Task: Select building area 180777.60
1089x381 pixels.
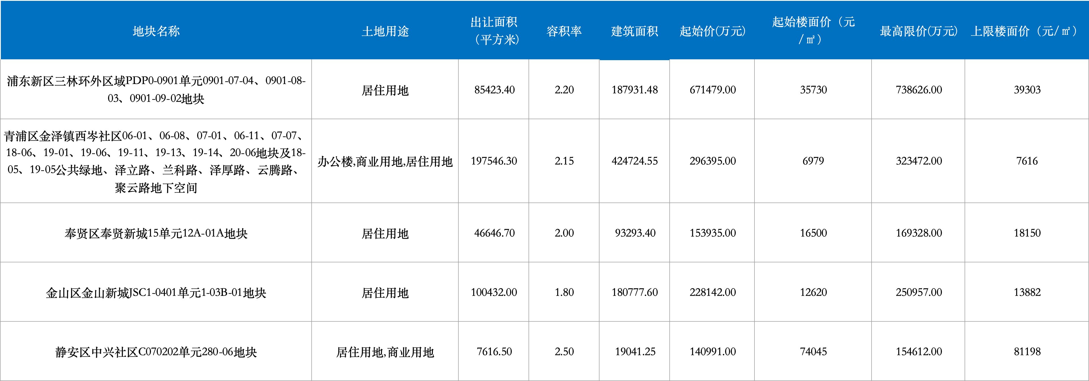Action: (x=635, y=292)
